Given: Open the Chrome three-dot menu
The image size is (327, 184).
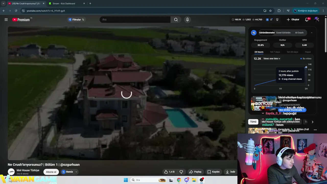Looking at the screenshot, I should tap(323, 11).
